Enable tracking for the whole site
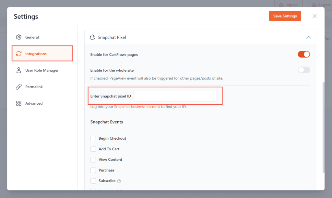Screen dimensions: 332x198 (304, 70)
